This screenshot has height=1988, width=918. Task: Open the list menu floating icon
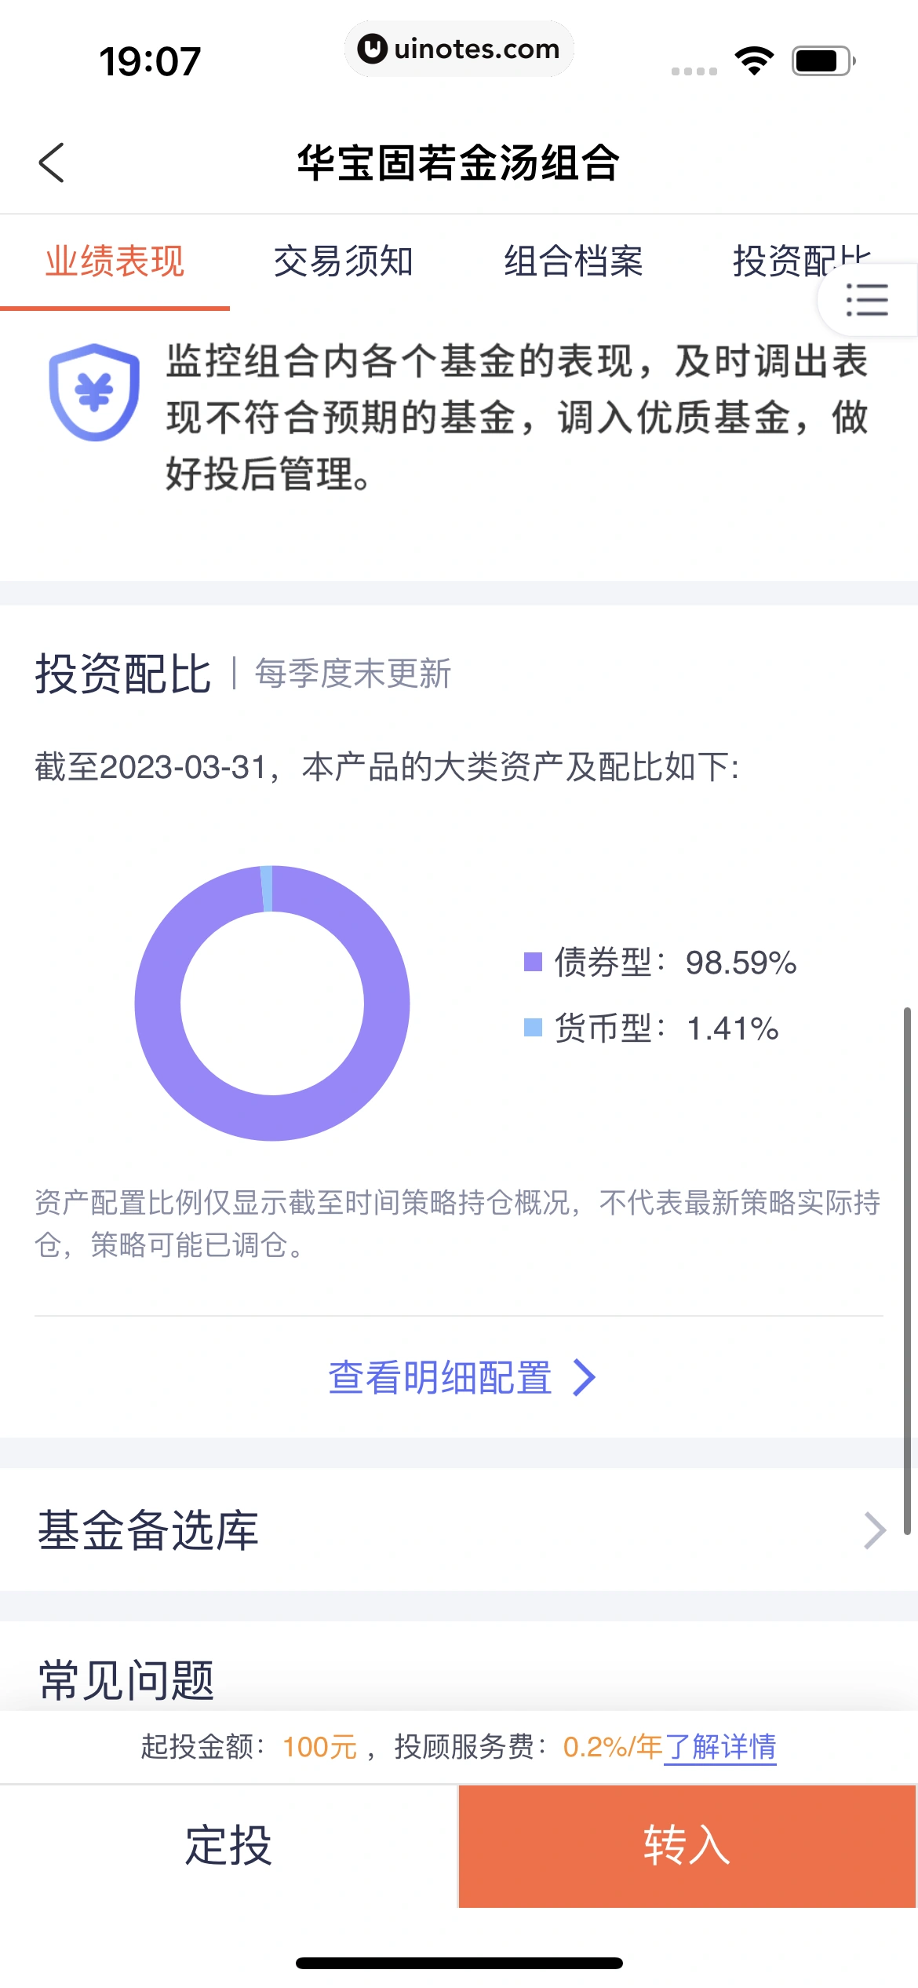866,300
